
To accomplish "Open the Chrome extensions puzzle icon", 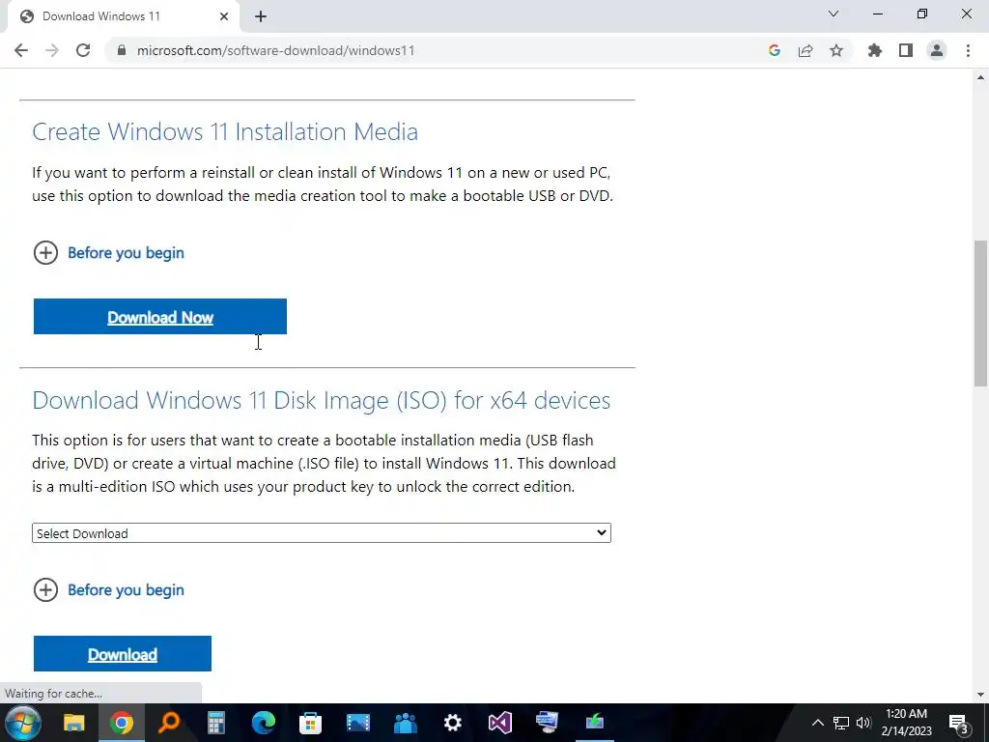I will coord(875,50).
